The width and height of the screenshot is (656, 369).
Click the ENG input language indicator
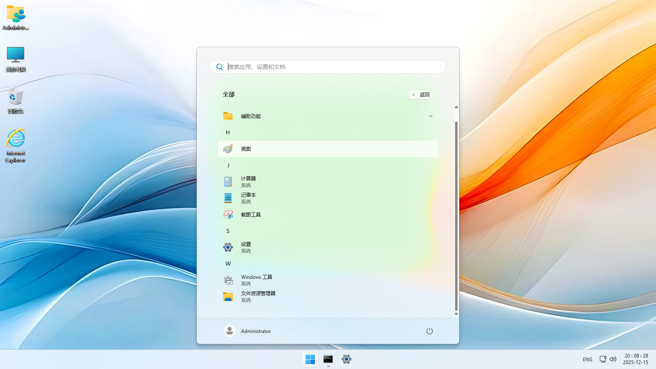coord(588,359)
